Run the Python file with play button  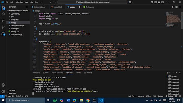point(173,7)
